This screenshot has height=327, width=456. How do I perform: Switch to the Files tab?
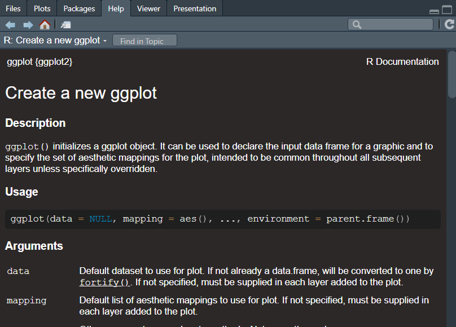coord(13,8)
